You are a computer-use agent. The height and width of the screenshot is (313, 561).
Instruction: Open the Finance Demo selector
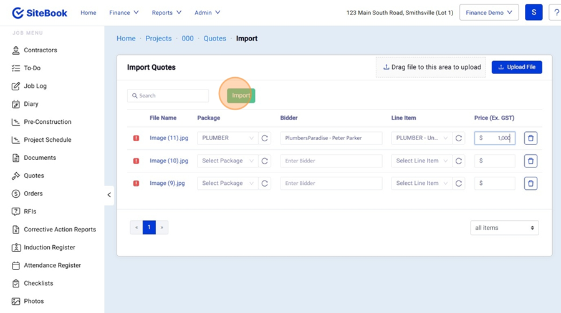489,12
